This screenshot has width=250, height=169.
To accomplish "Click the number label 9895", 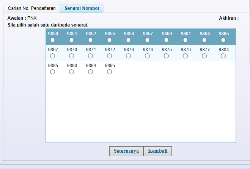I will coord(110,66).
